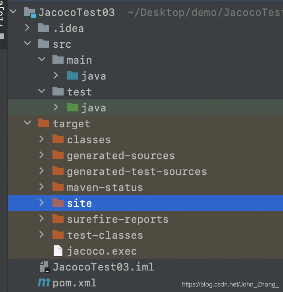Expand the classes folder arrow
The height and width of the screenshot is (292, 283).
click(41, 140)
